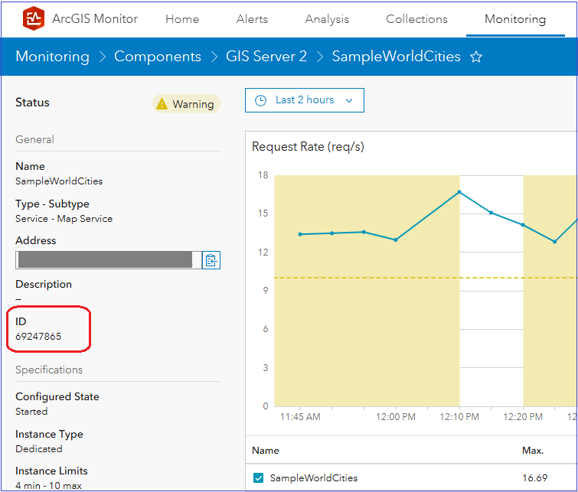Click the ArcGIS Monitor product name

(95, 18)
